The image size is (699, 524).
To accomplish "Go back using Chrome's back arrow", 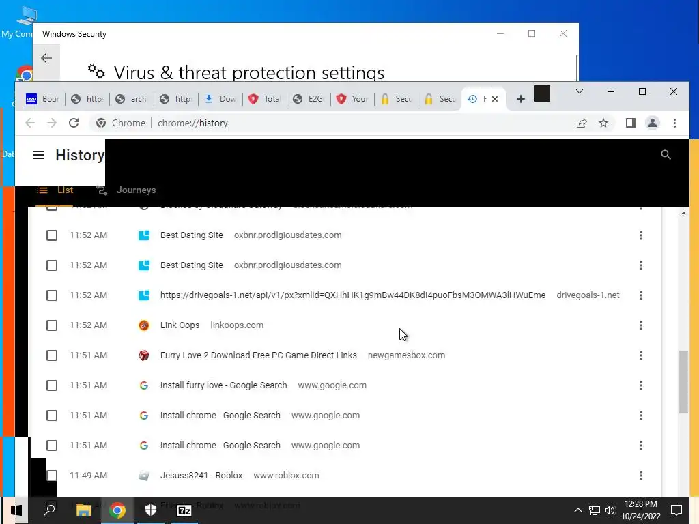I will tap(30, 123).
